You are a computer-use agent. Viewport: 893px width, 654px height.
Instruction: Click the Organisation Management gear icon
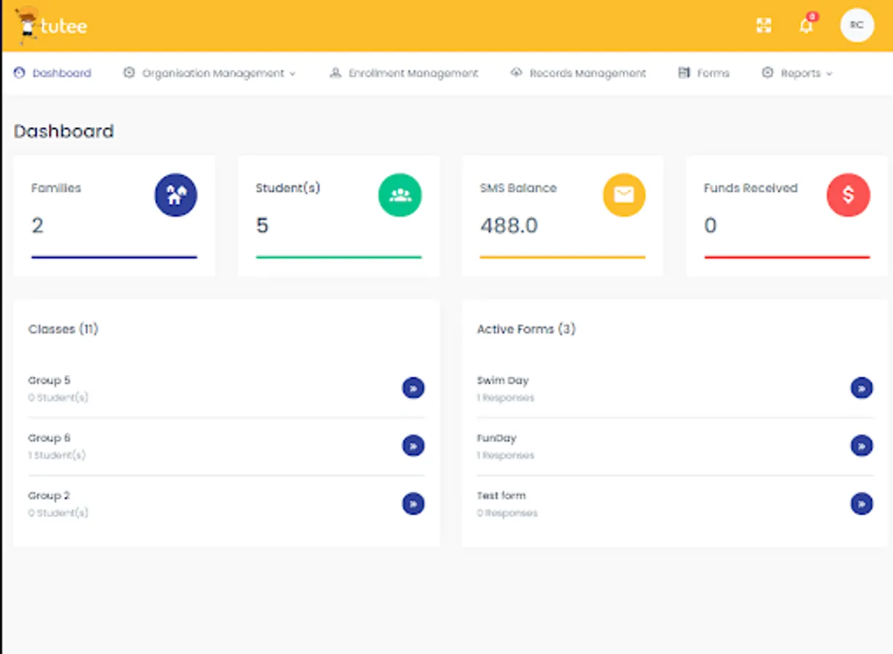129,73
